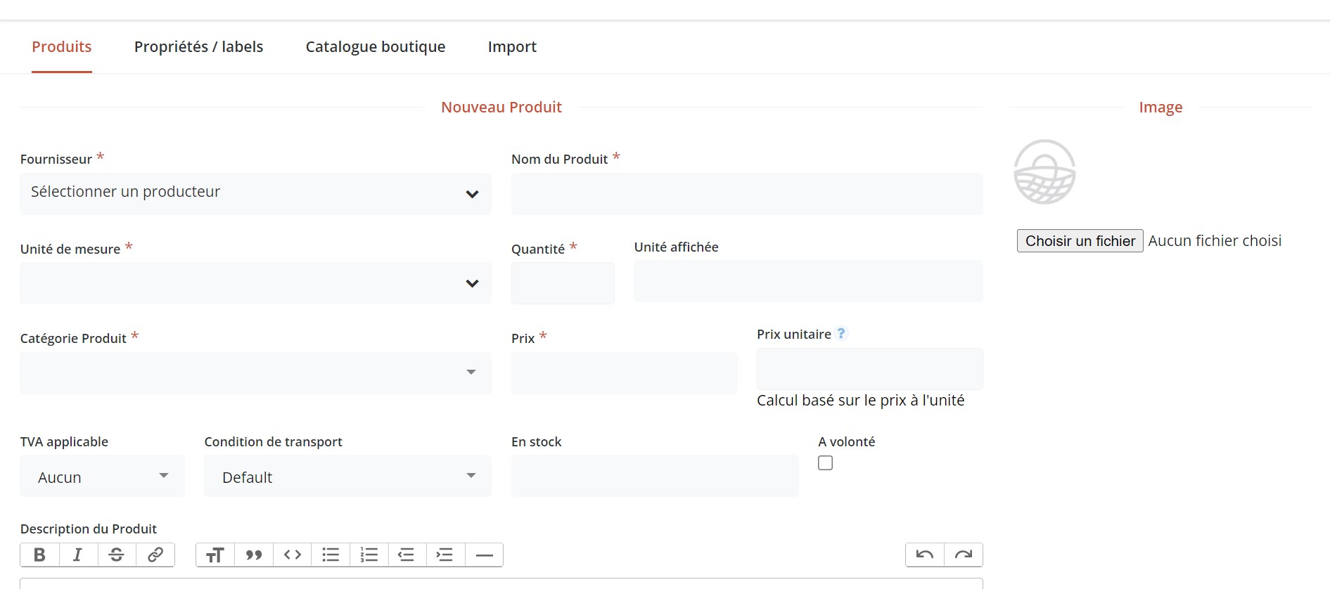Expand the Condition de transport dropdown

coord(347,477)
